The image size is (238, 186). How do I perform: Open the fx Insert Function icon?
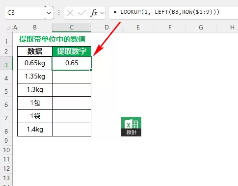tap(94, 13)
